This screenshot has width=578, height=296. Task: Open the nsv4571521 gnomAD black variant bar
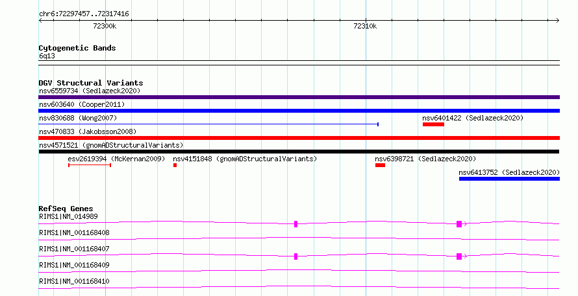coord(299,152)
